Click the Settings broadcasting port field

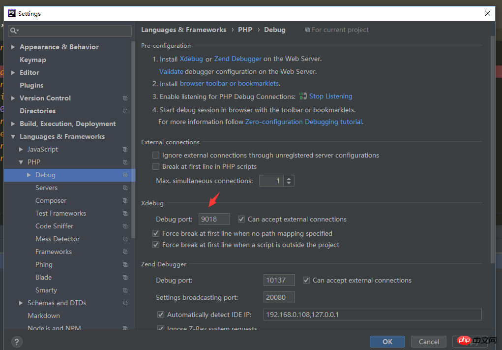point(279,297)
